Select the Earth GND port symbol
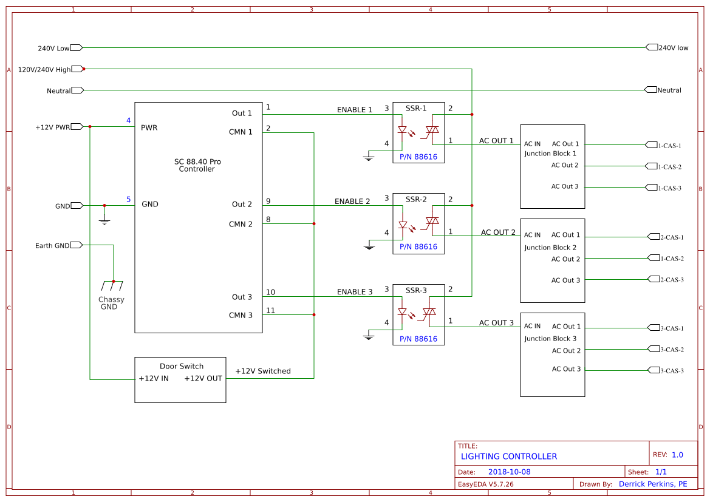The height and width of the screenshot is (502, 710). pyautogui.click(x=76, y=245)
